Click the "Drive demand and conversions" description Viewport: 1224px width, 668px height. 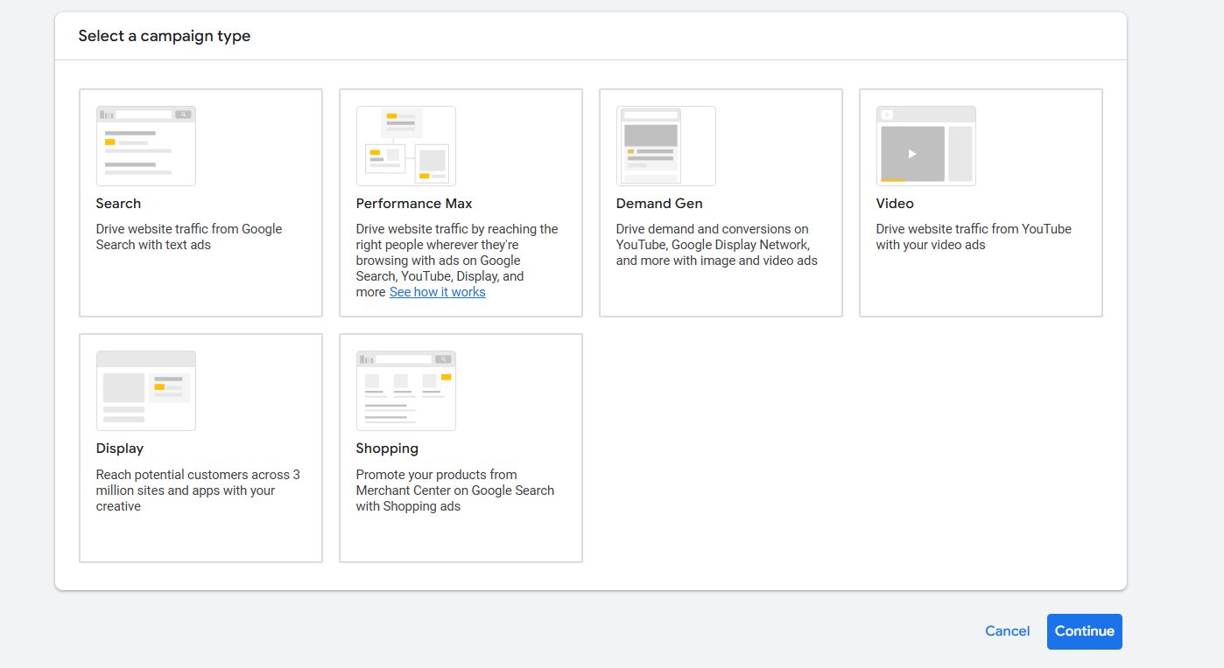[x=716, y=245]
